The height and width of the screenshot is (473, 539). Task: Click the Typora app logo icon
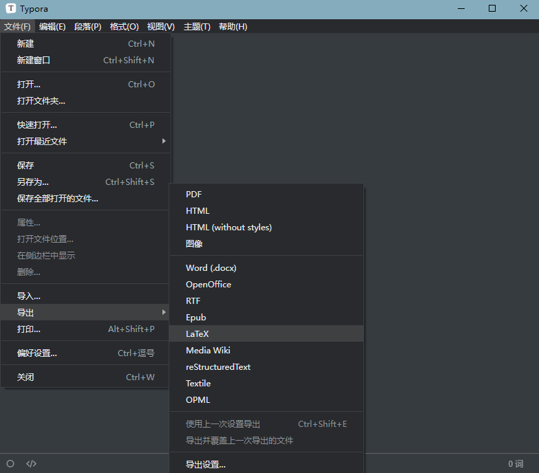click(x=10, y=8)
